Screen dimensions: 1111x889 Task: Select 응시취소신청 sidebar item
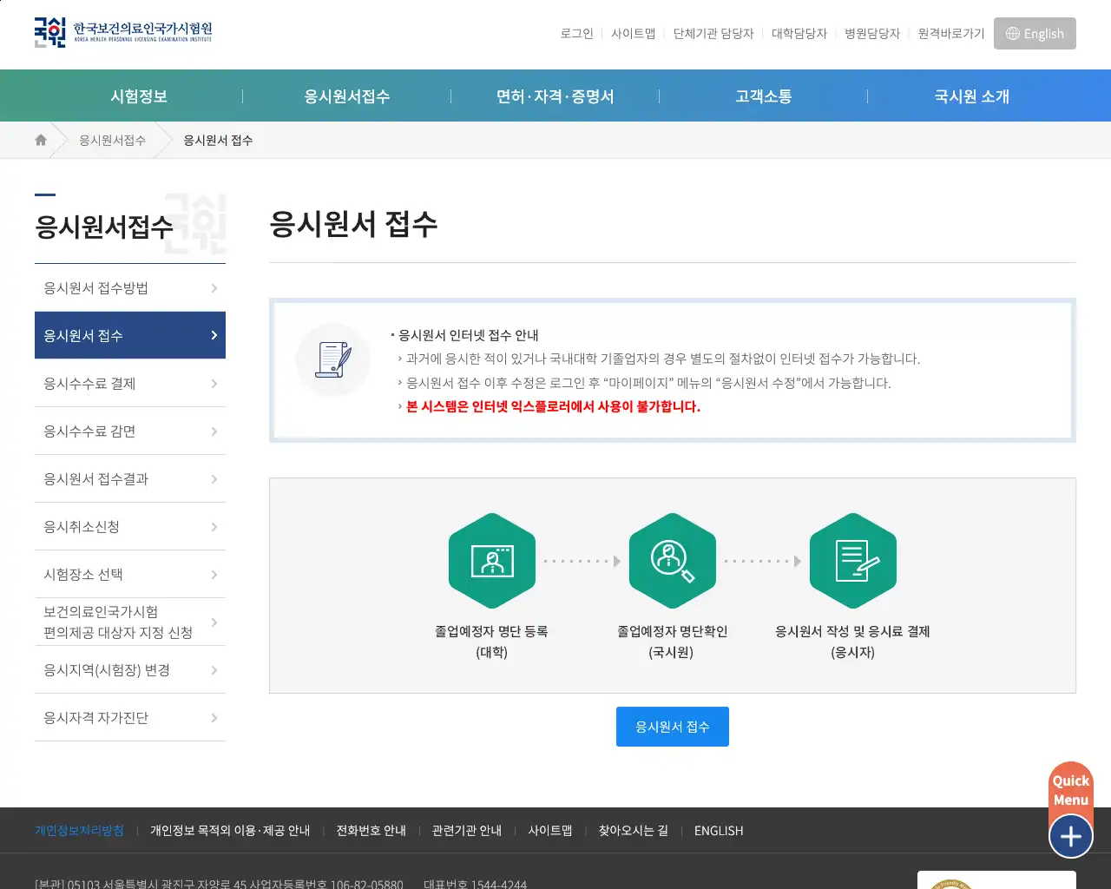[x=130, y=527]
